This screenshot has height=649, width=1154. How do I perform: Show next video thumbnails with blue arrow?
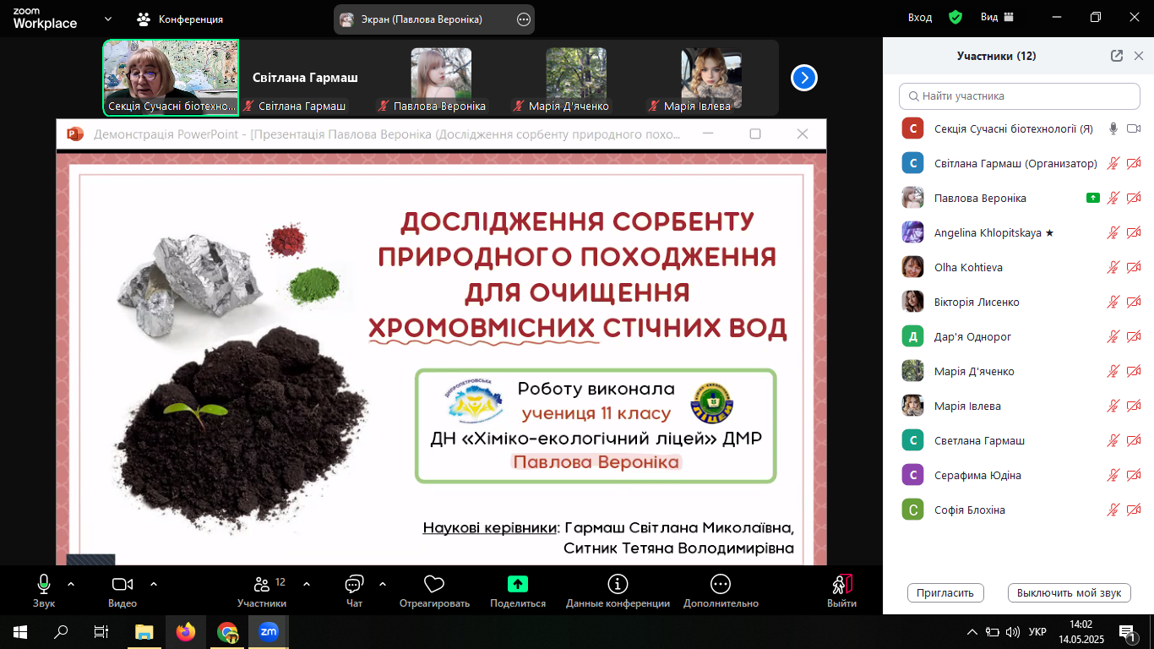[803, 78]
